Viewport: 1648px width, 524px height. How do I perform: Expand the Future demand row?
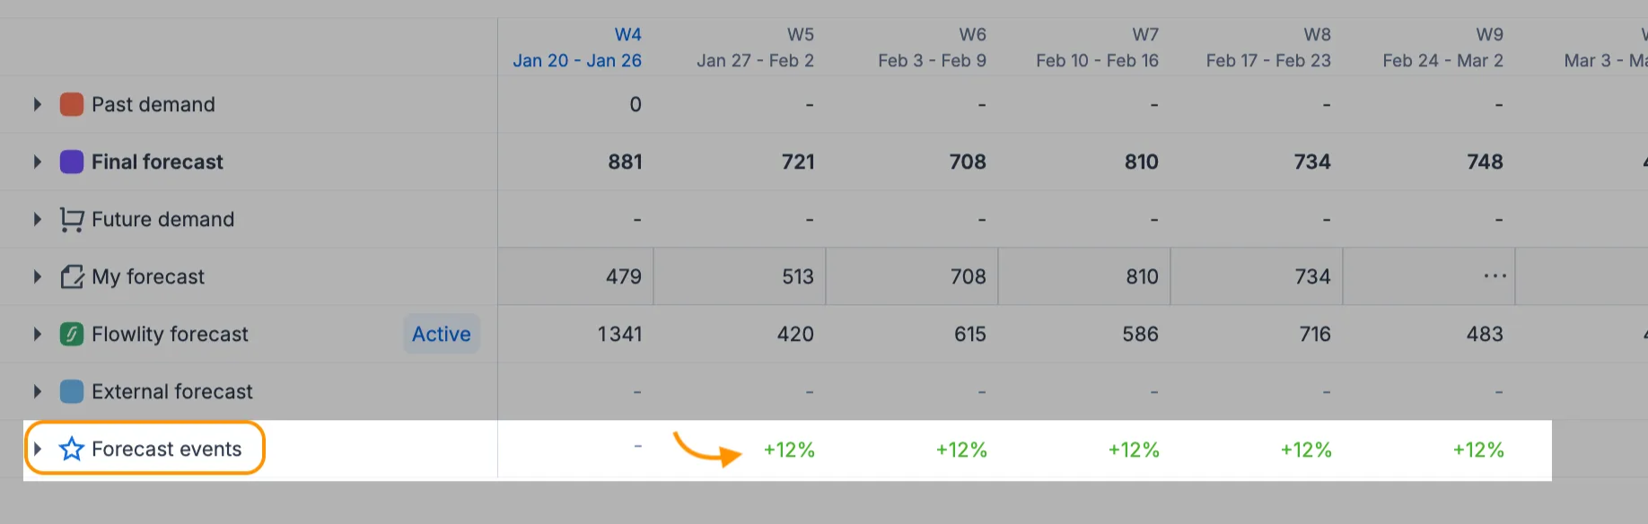pos(38,219)
